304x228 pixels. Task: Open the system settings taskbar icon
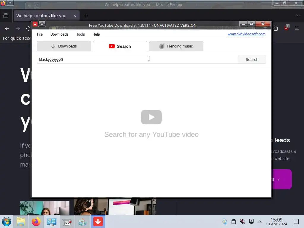[52, 221]
